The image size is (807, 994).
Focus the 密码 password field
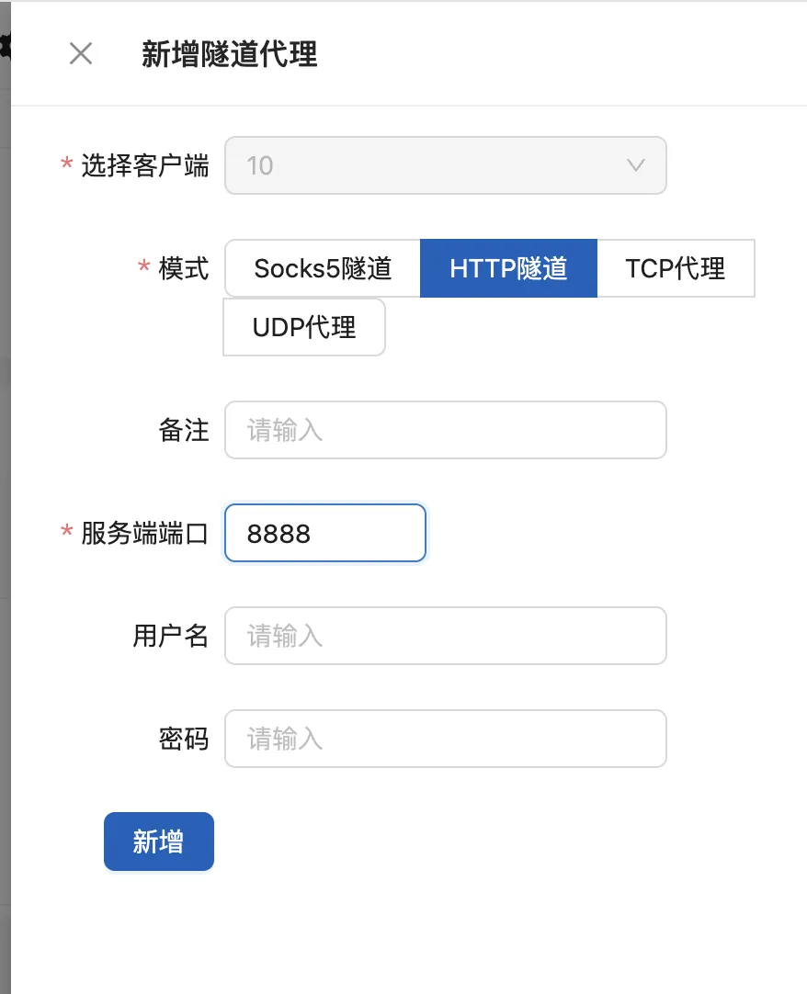coord(445,739)
